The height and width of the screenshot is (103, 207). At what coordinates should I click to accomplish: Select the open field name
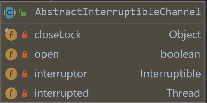[47, 55]
